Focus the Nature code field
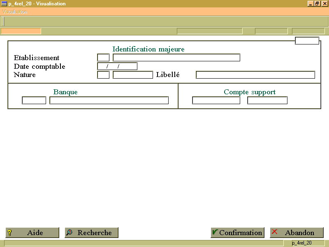 coord(103,75)
